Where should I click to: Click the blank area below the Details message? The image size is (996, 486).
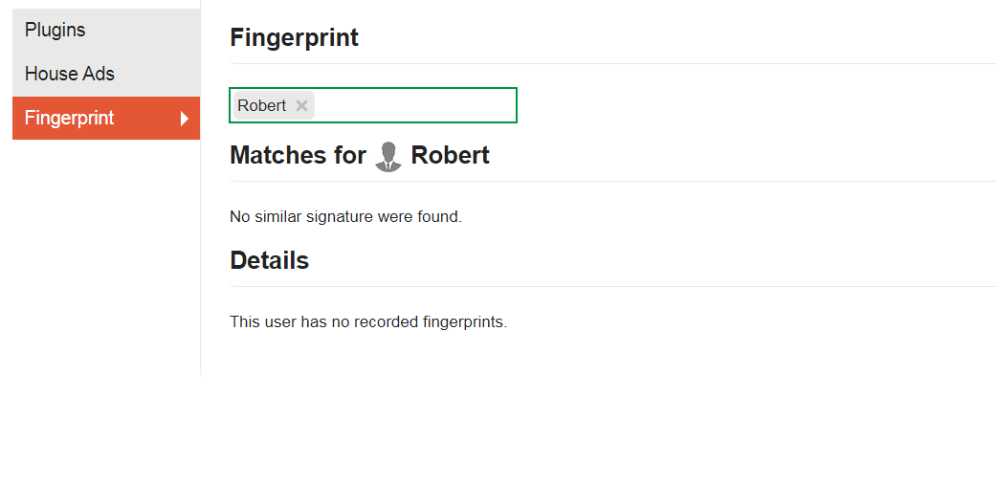pos(574,411)
